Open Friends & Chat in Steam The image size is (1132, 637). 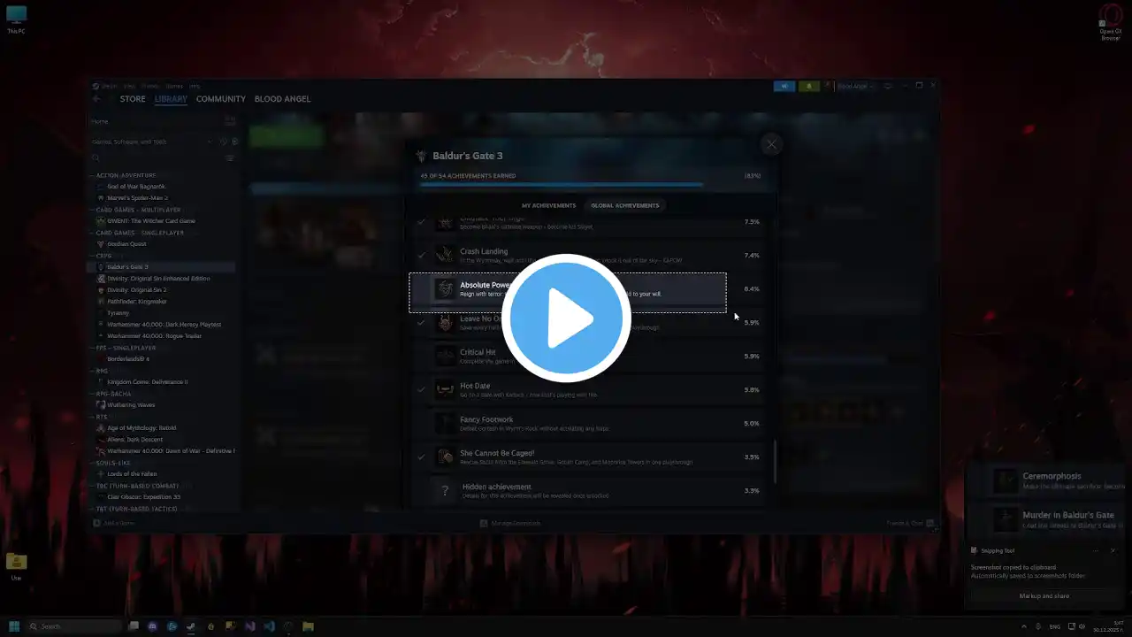click(x=910, y=523)
